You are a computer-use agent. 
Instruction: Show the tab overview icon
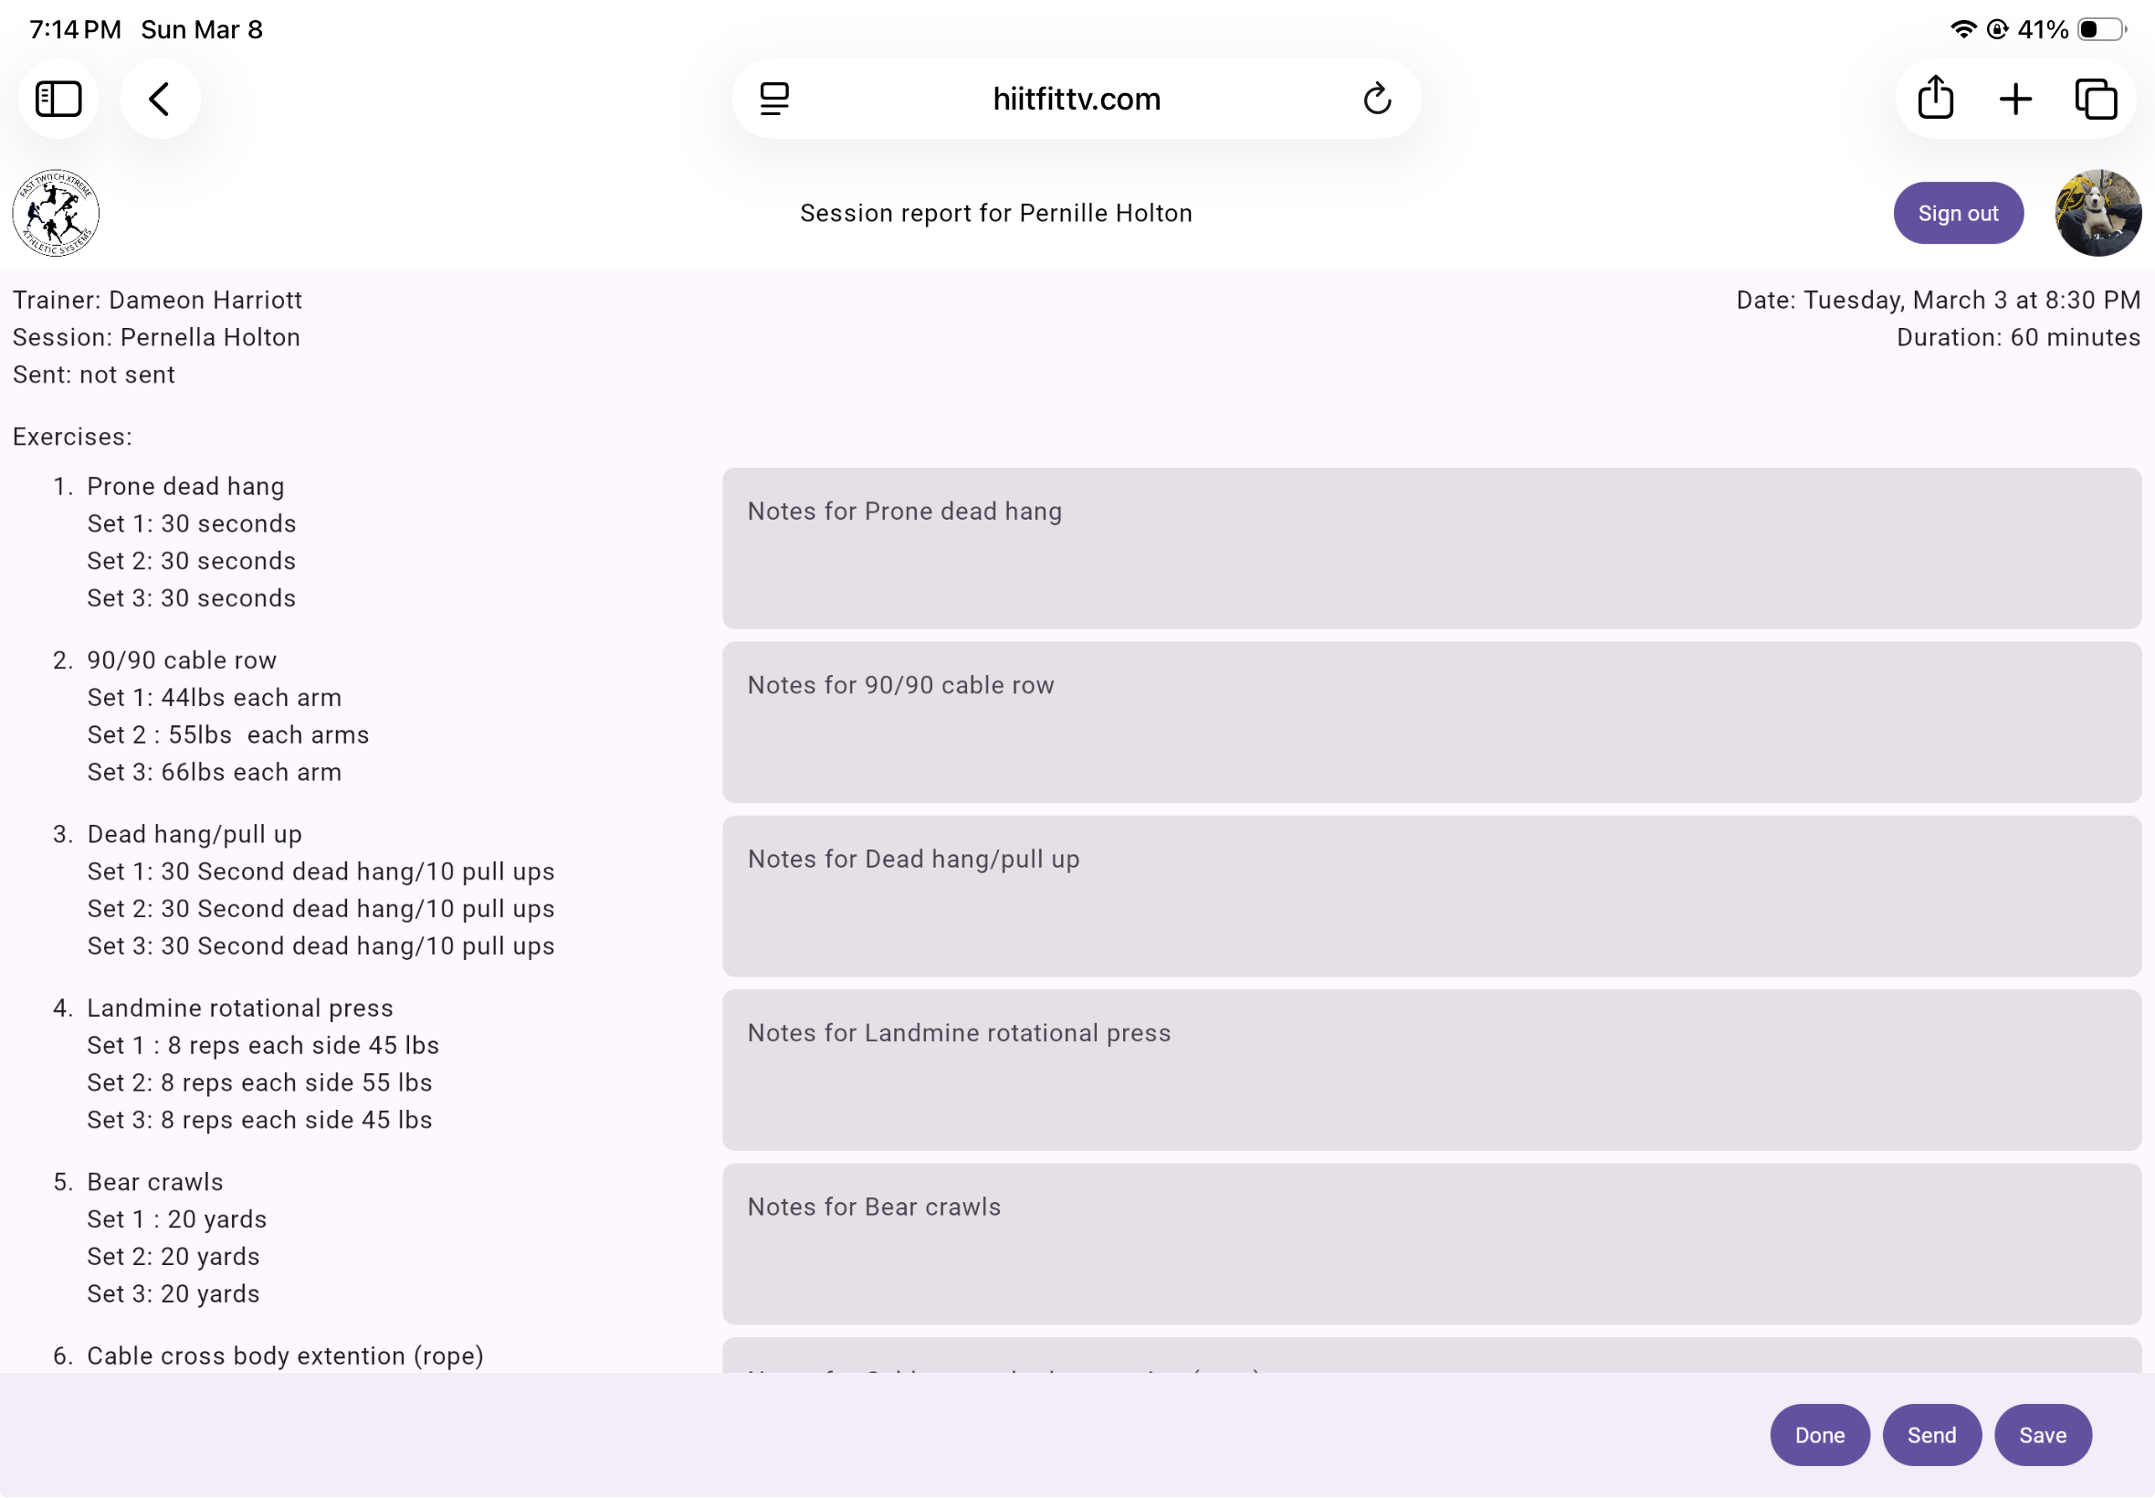coord(2096,99)
